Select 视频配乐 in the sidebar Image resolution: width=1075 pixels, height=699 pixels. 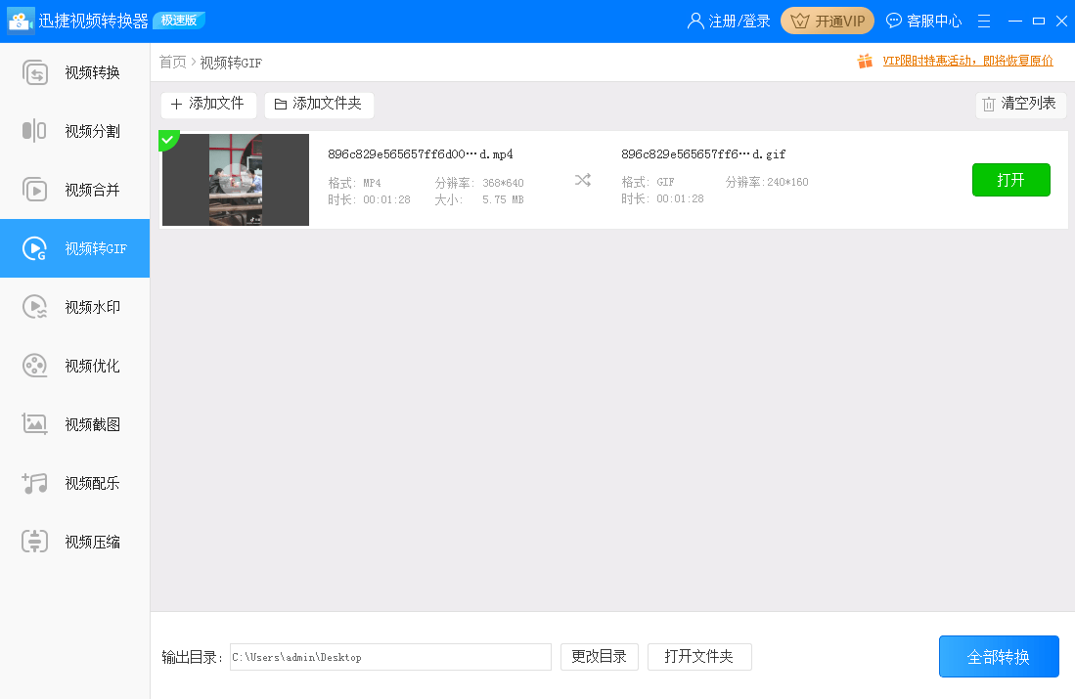(74, 482)
